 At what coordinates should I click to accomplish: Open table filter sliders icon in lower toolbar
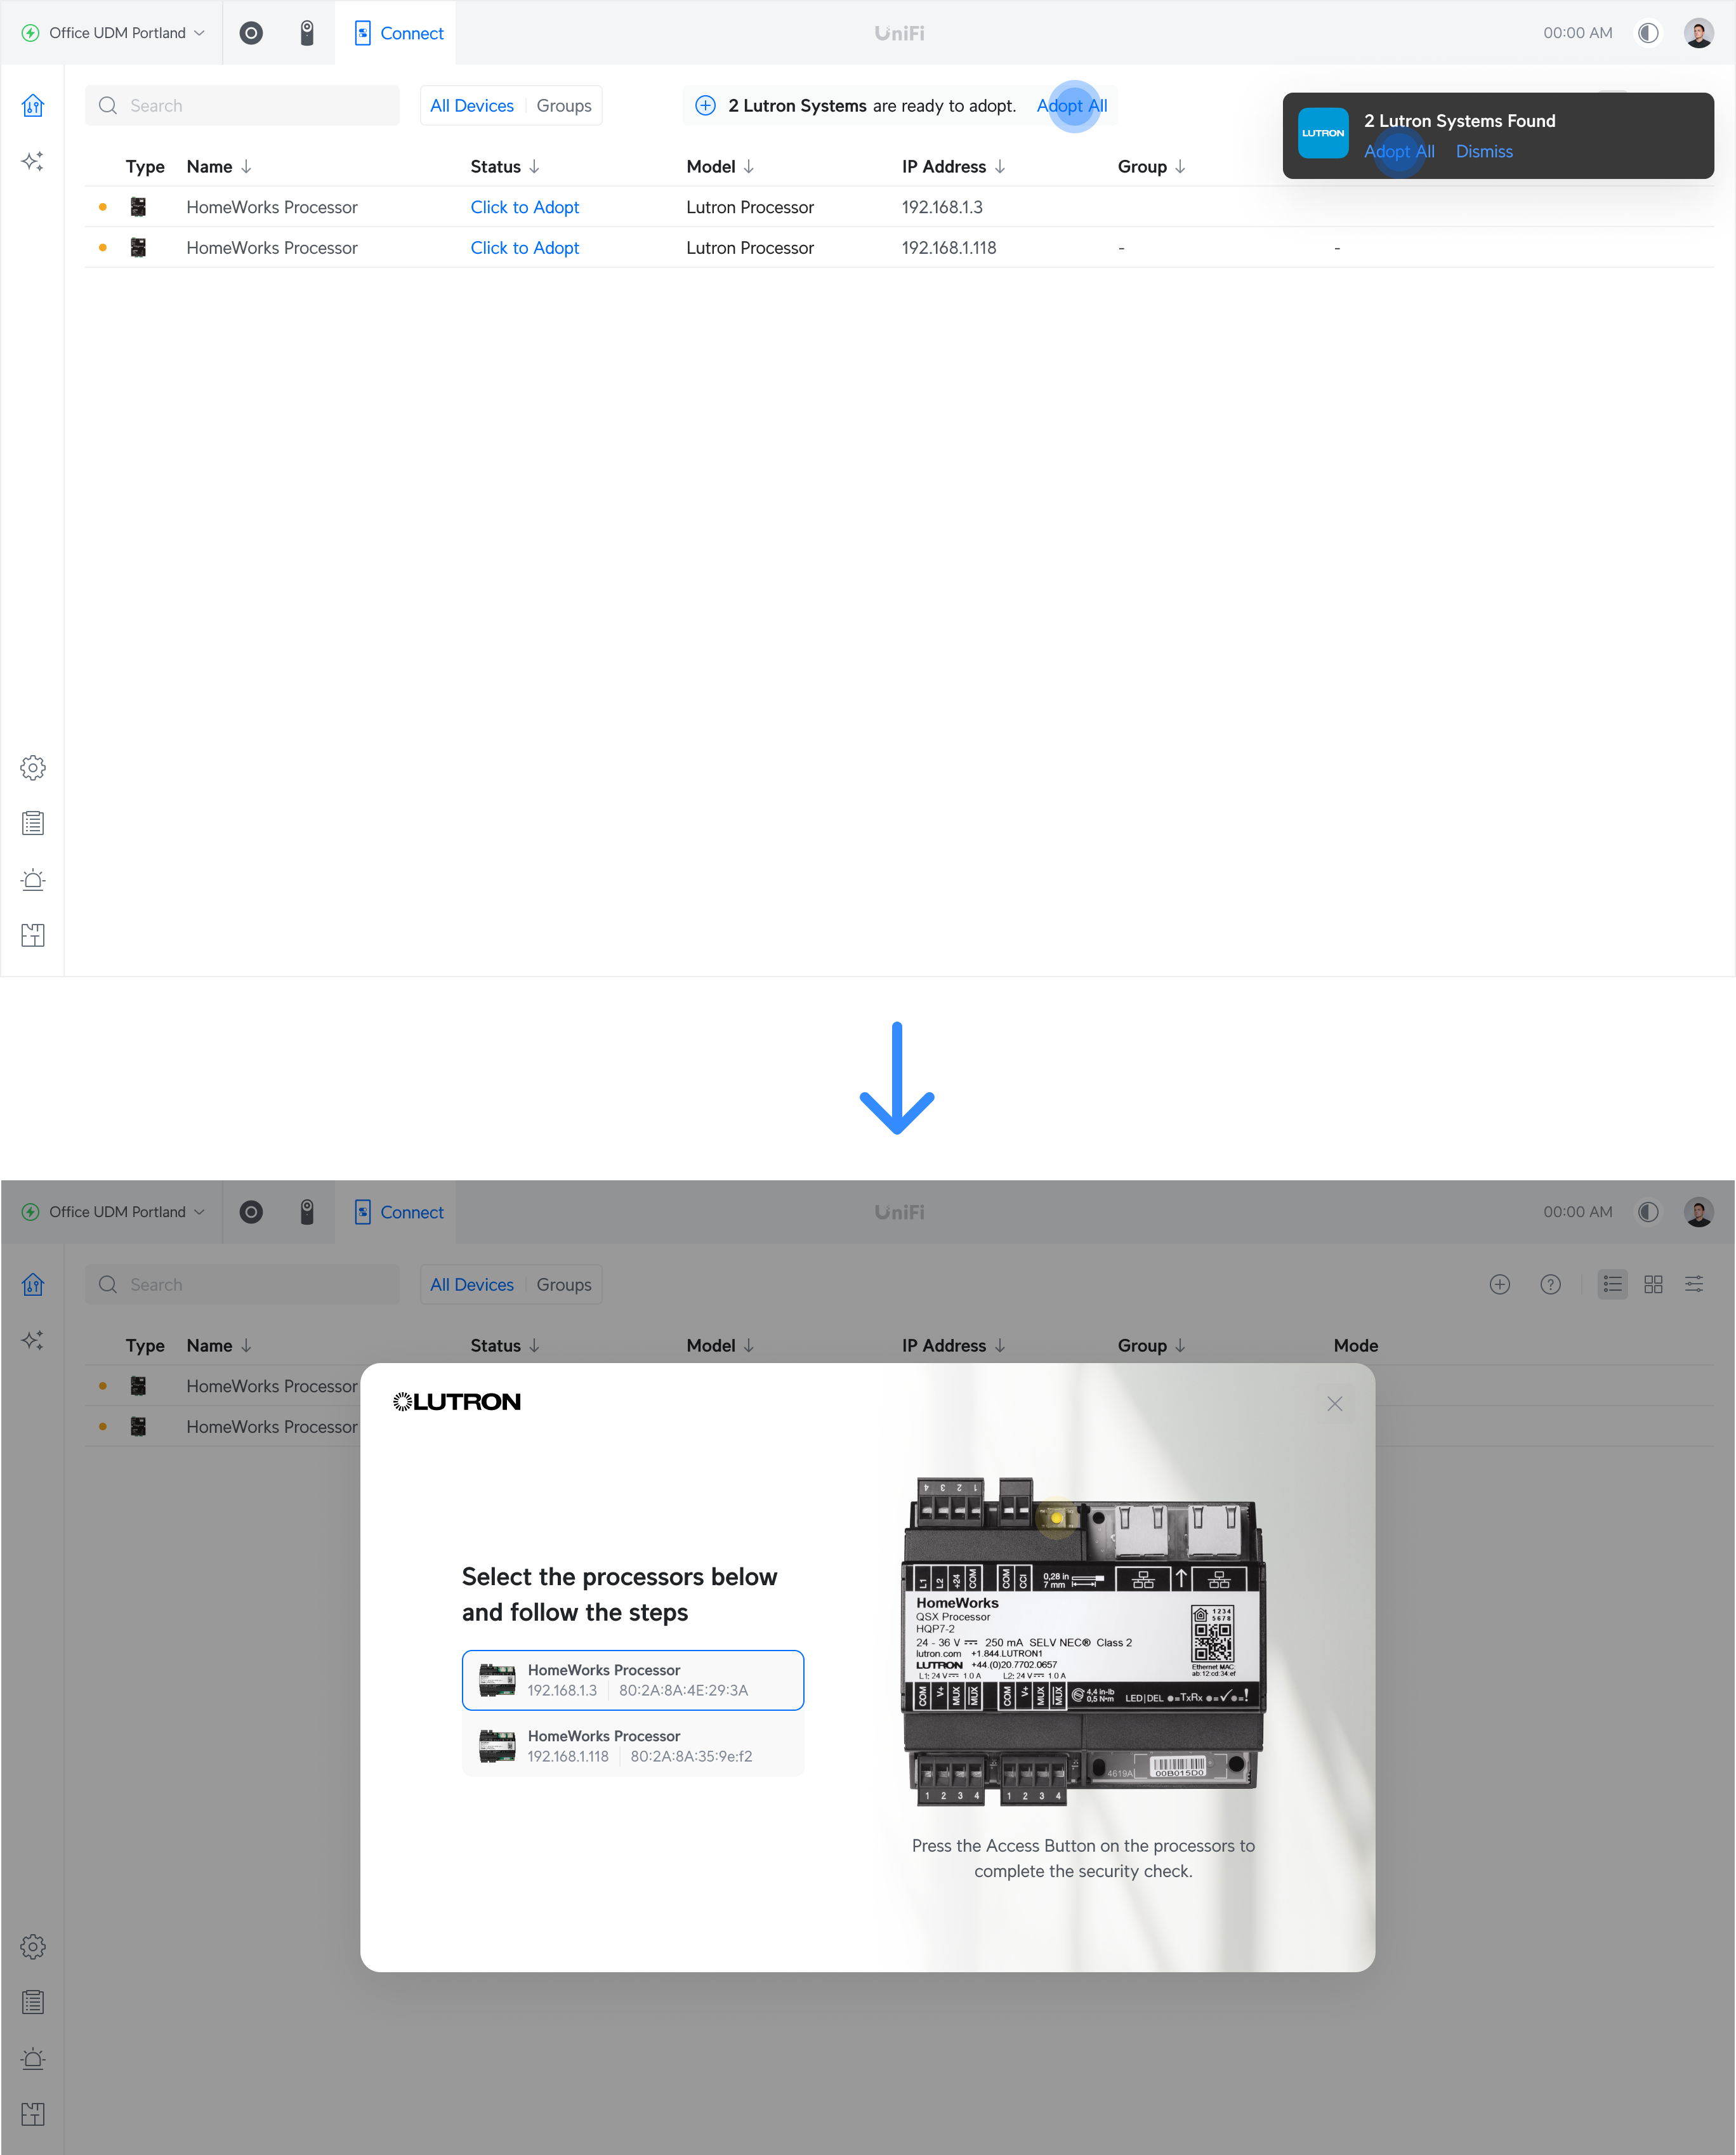click(x=1694, y=1285)
